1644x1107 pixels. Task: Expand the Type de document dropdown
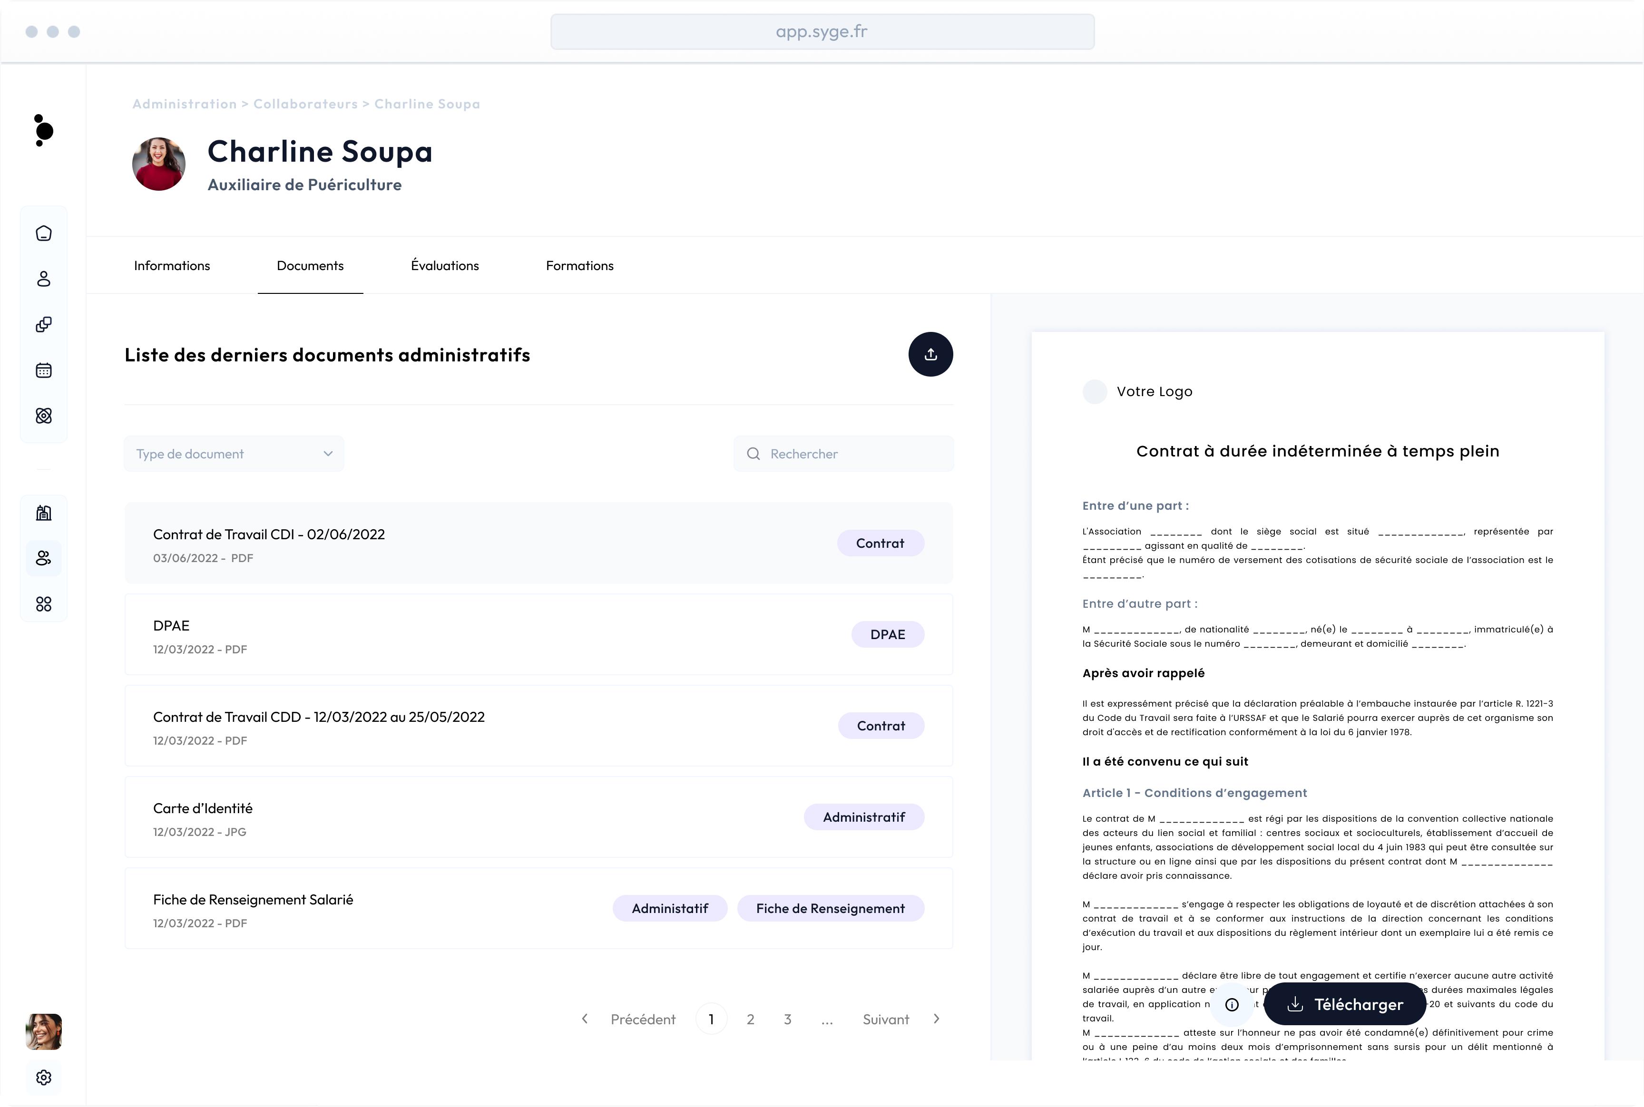[x=234, y=454]
